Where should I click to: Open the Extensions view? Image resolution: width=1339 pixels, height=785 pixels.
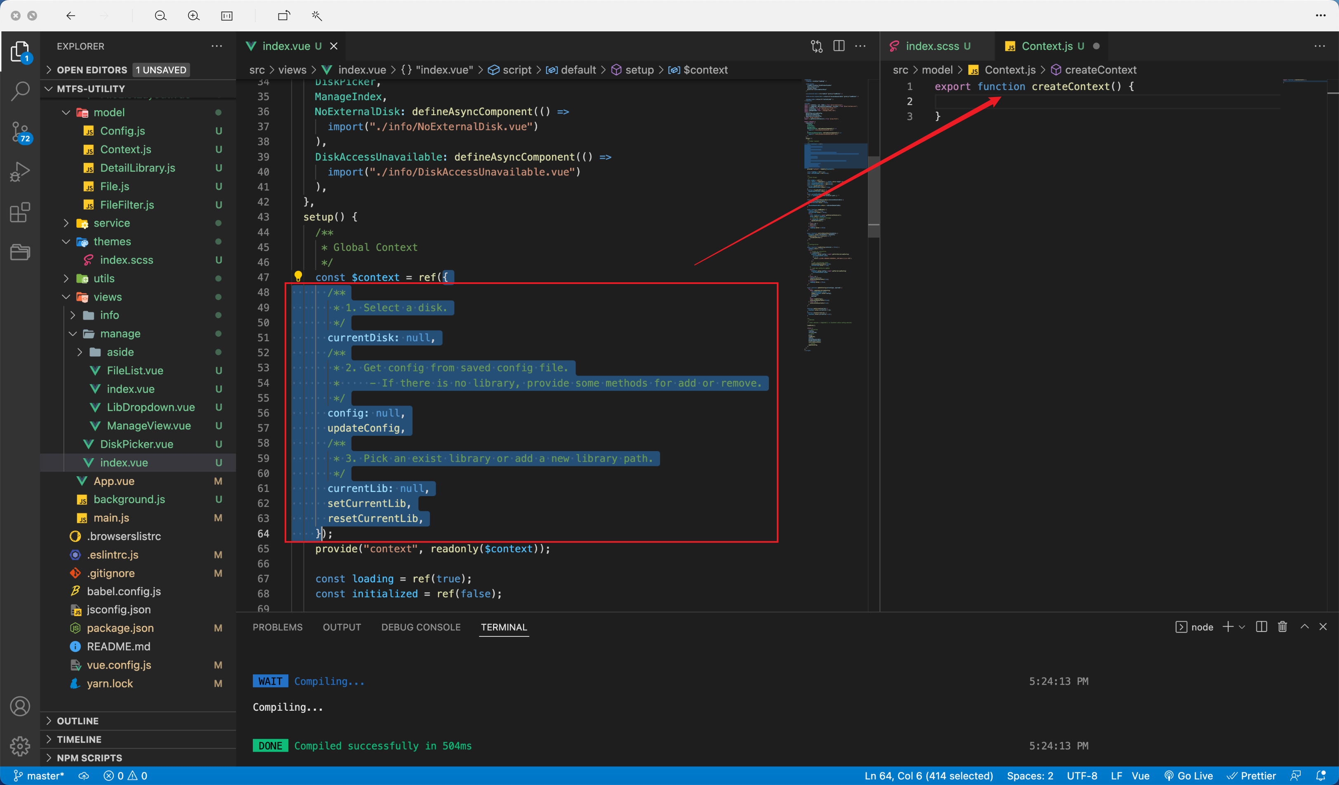(x=20, y=213)
